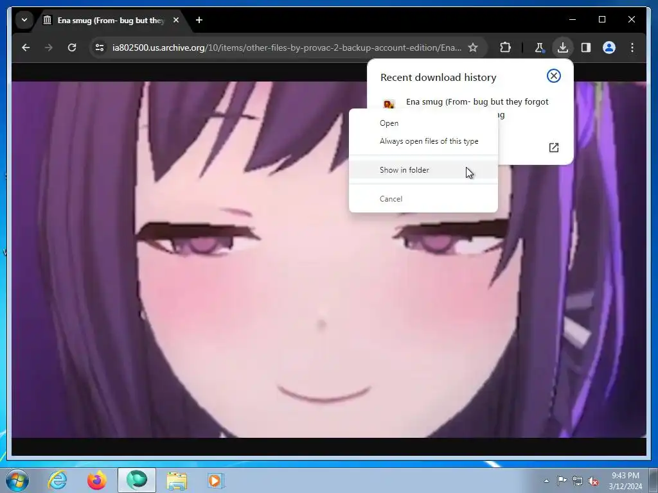
Task: Open a new tab with plus button
Action: [199, 20]
